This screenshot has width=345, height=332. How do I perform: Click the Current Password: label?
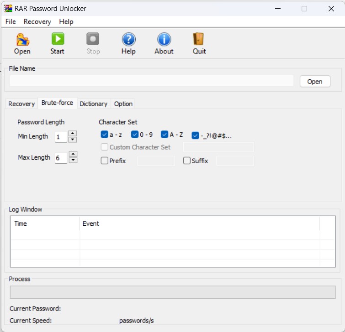pyautogui.click(x=35, y=308)
